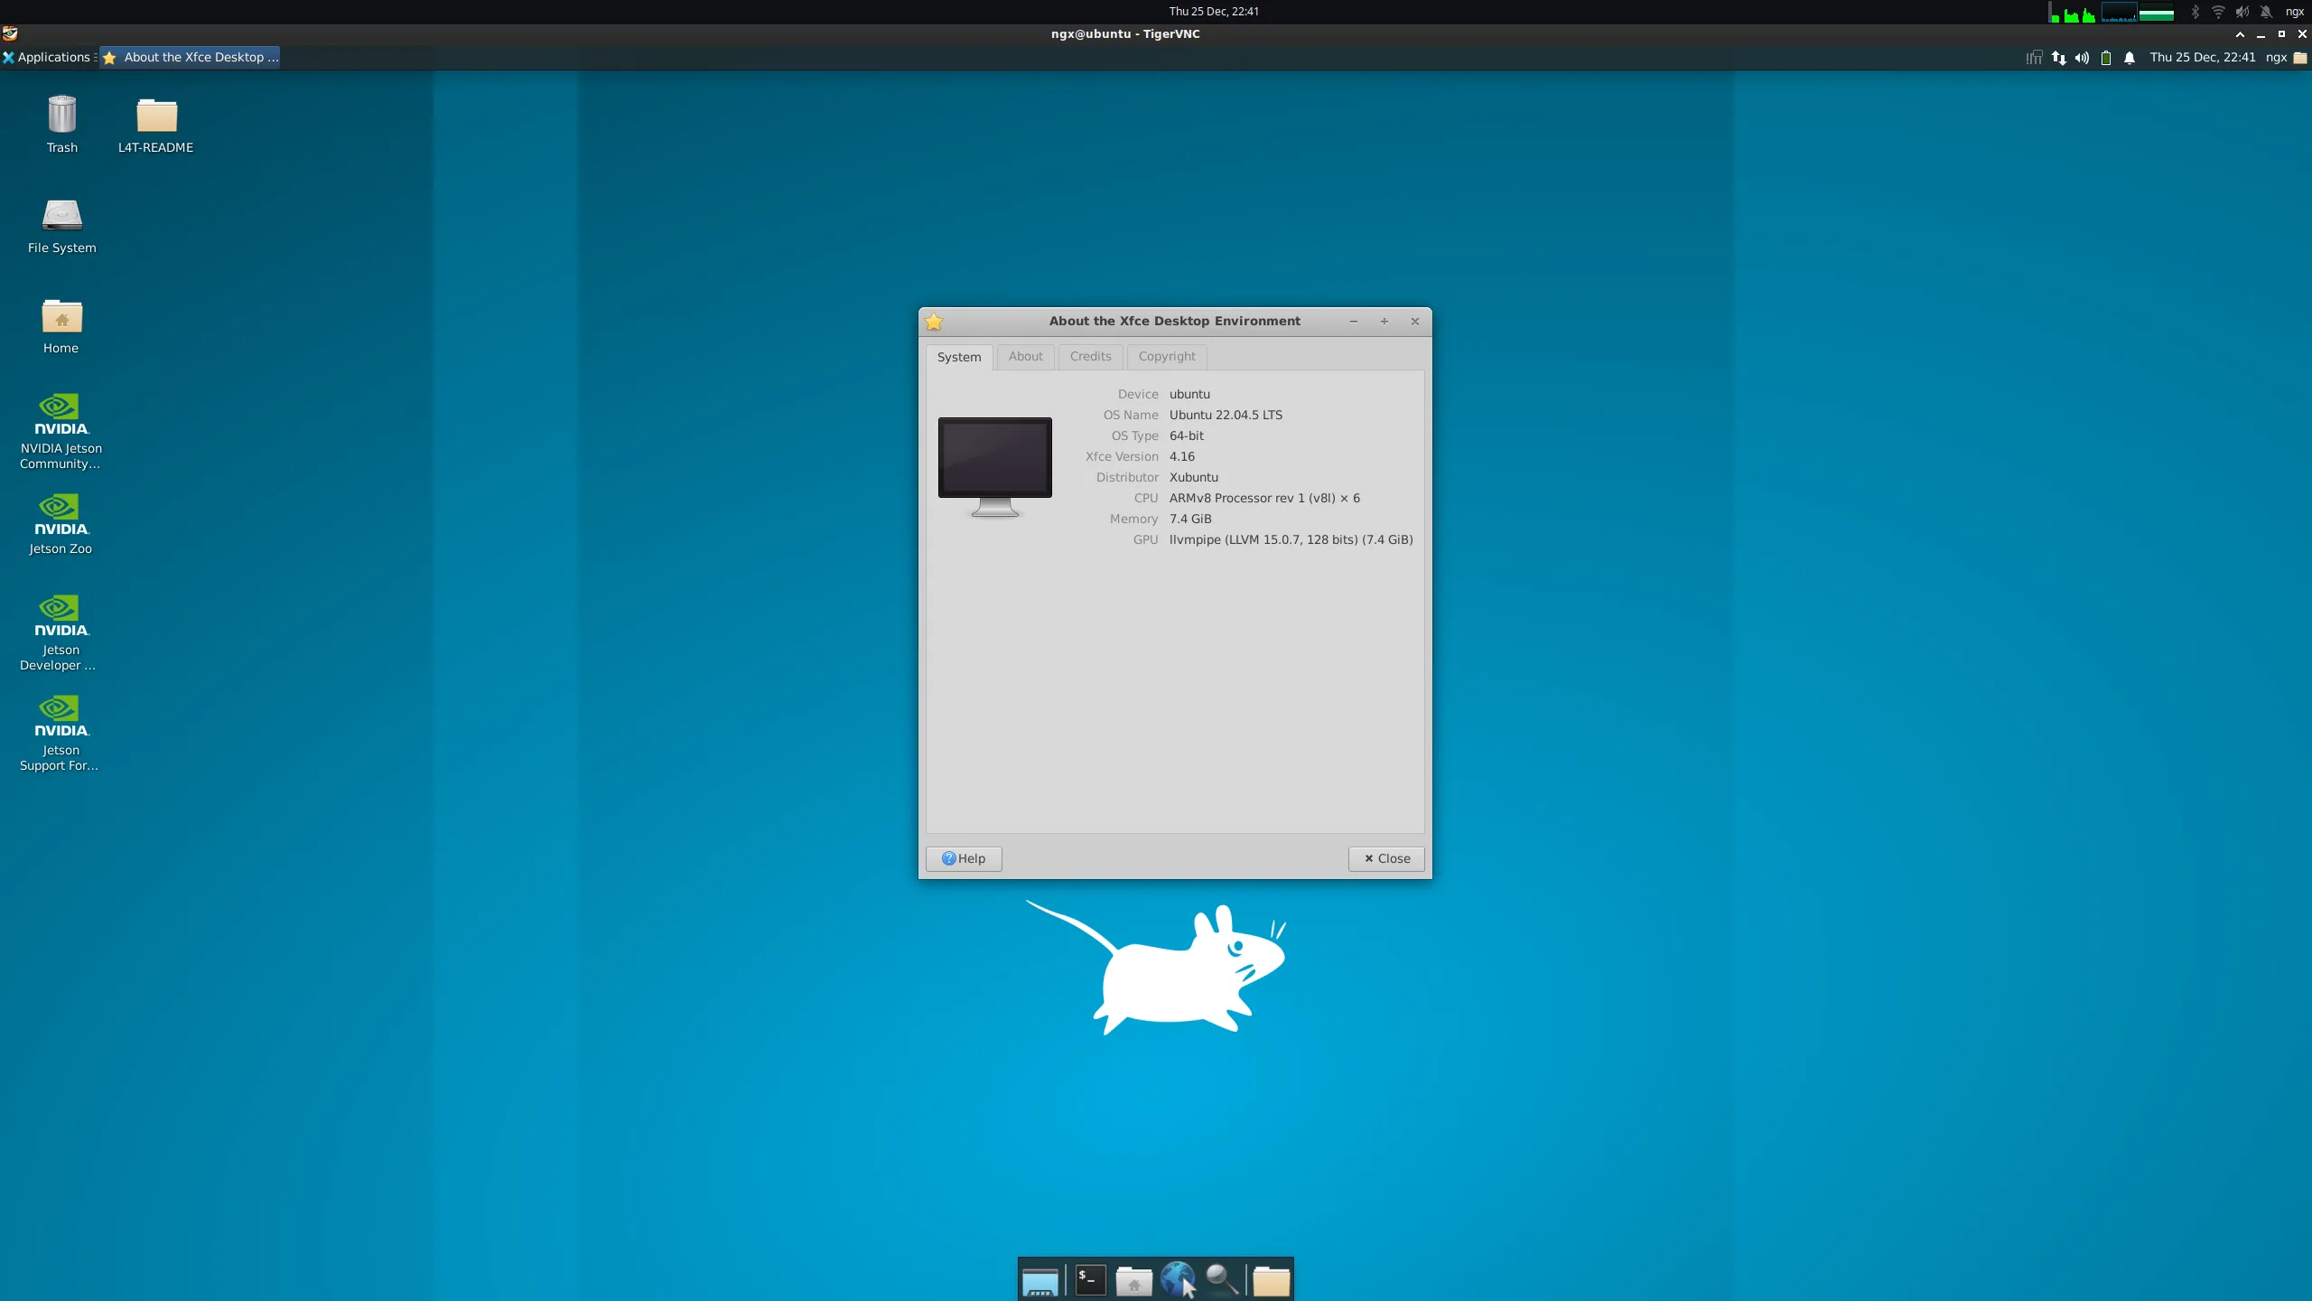Check the battery indicator in the top panel
Image resolution: width=2312 pixels, height=1301 pixels.
click(x=2106, y=57)
